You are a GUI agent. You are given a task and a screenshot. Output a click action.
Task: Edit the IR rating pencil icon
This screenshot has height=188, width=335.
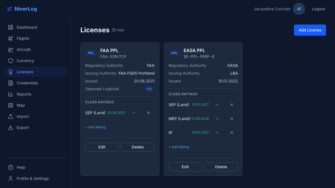point(217,133)
